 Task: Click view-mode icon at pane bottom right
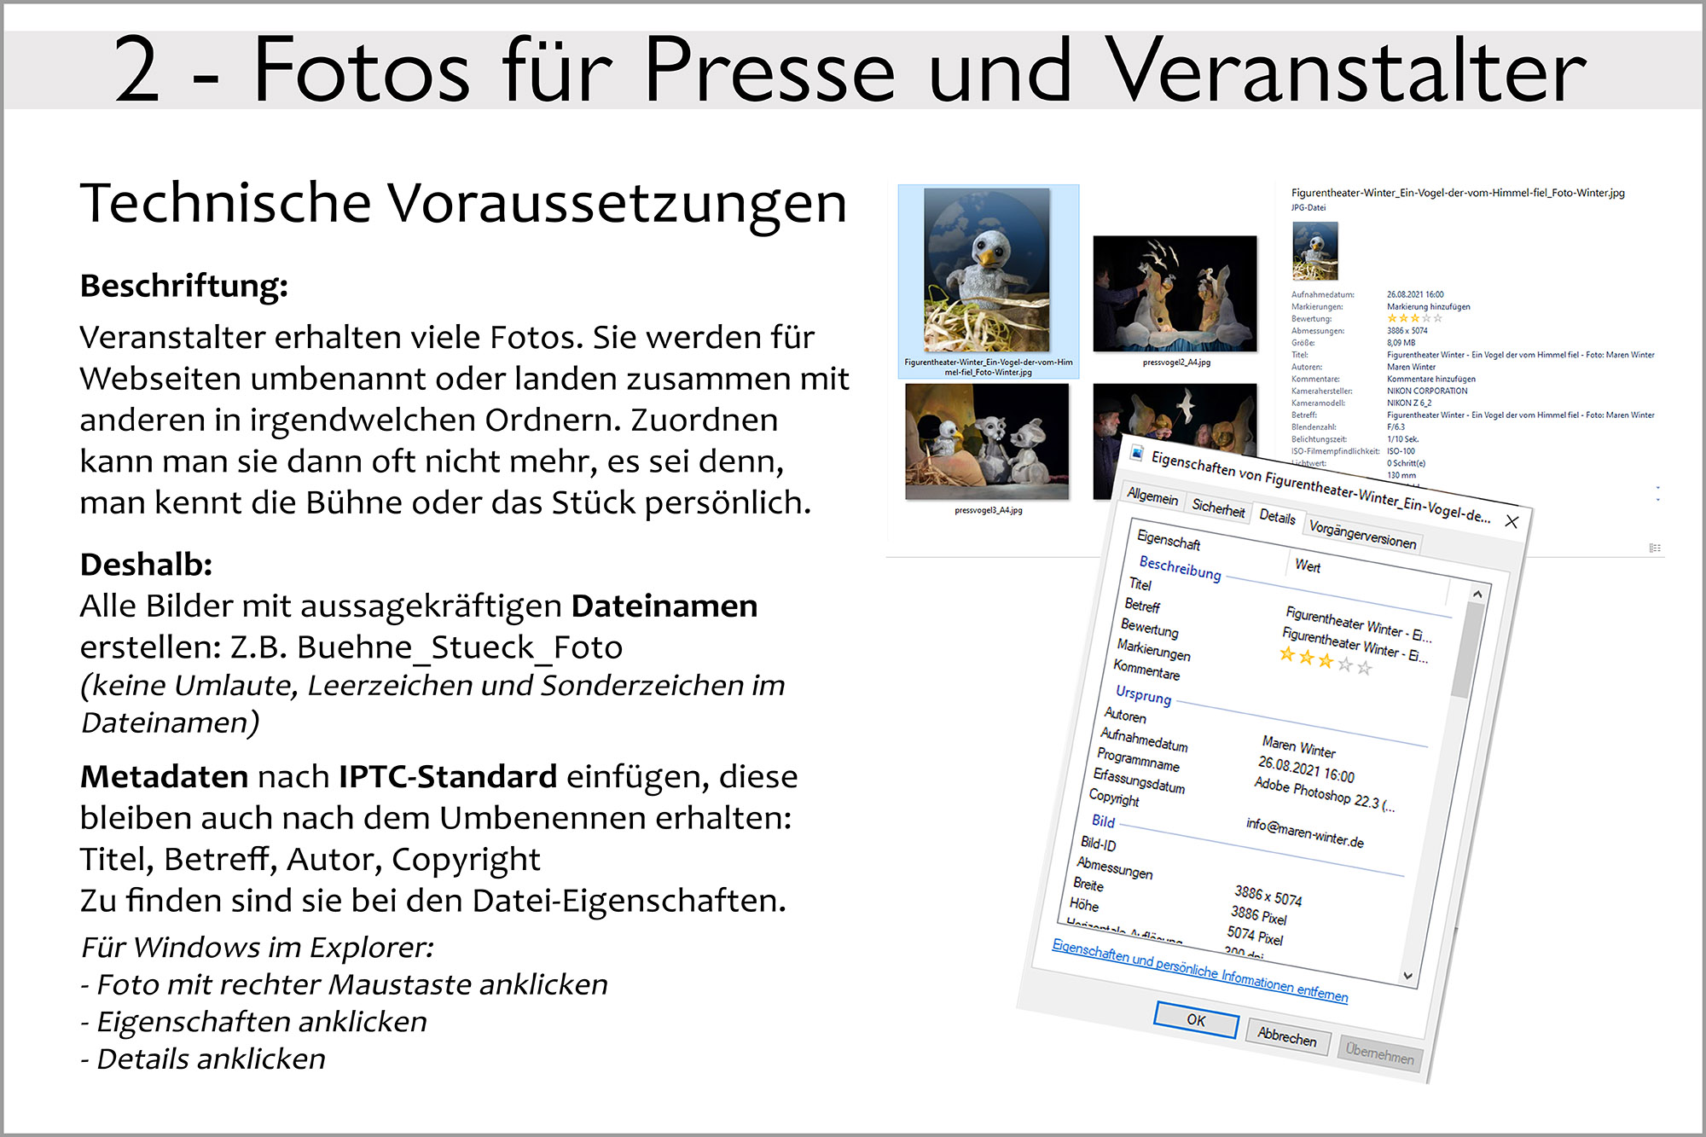(x=1654, y=548)
